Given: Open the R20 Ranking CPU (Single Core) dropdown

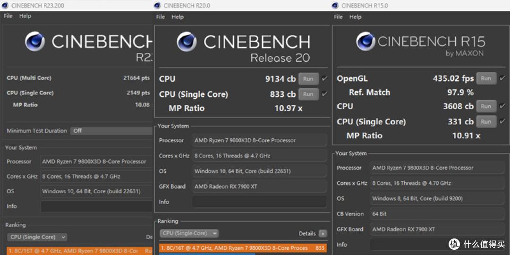Looking at the screenshot, I should [189, 233].
